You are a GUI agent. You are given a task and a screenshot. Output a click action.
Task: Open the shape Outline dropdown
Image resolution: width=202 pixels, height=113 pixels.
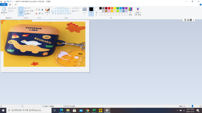[76, 8]
